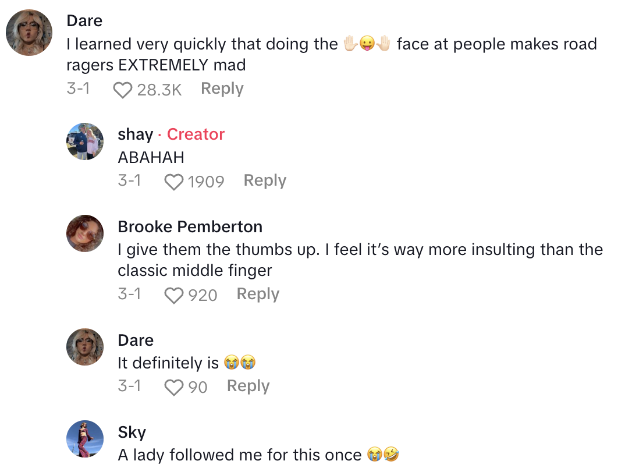Reply to Dare's road ragers comment
Viewport: 625px width, 468px height.
pos(222,89)
